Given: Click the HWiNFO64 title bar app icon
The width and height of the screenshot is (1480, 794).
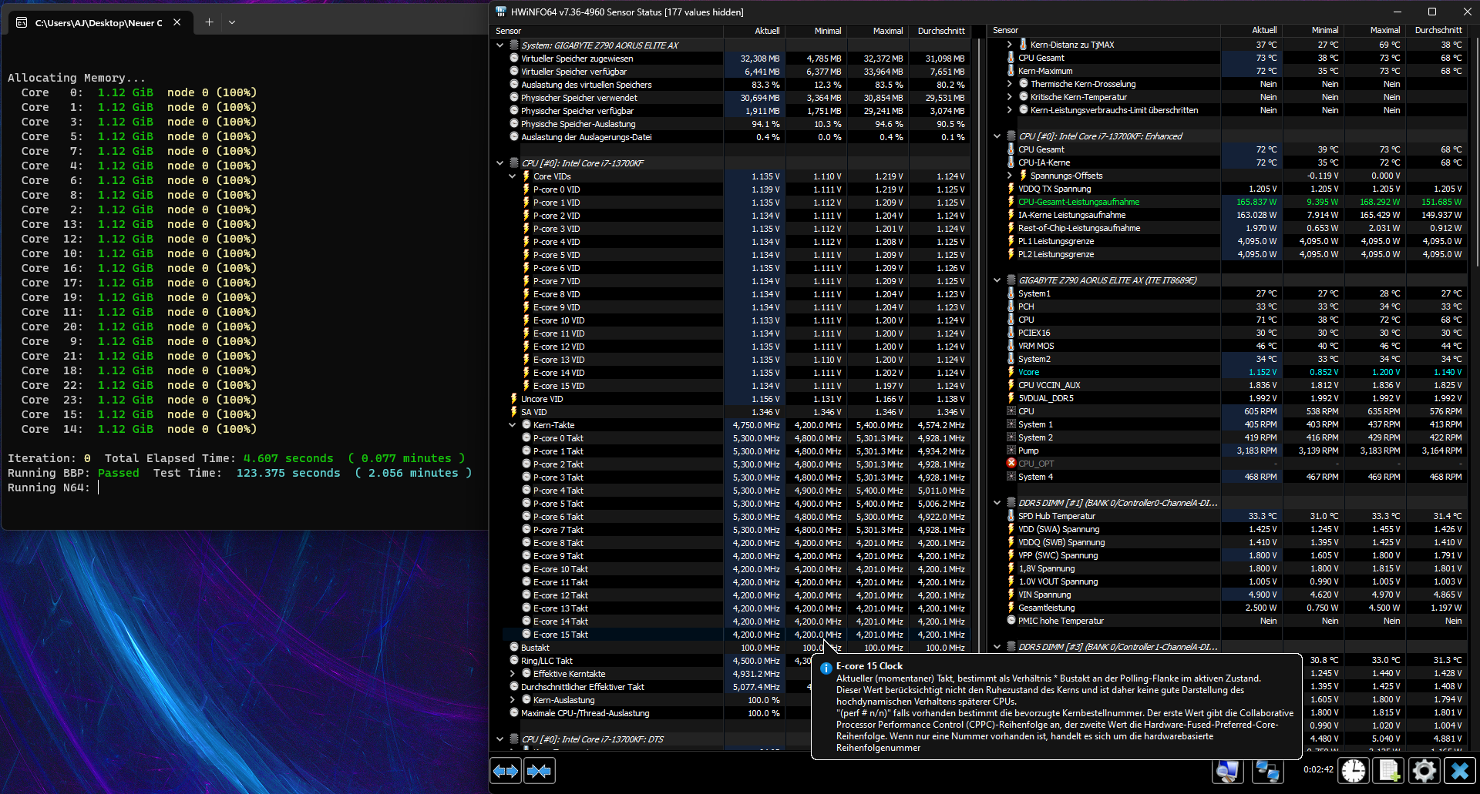Looking at the screenshot, I should [x=501, y=12].
